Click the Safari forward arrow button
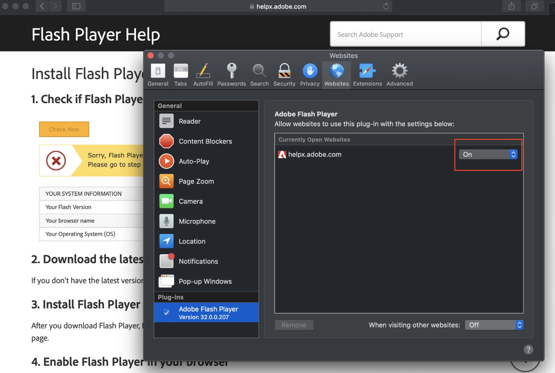 click(x=55, y=6)
